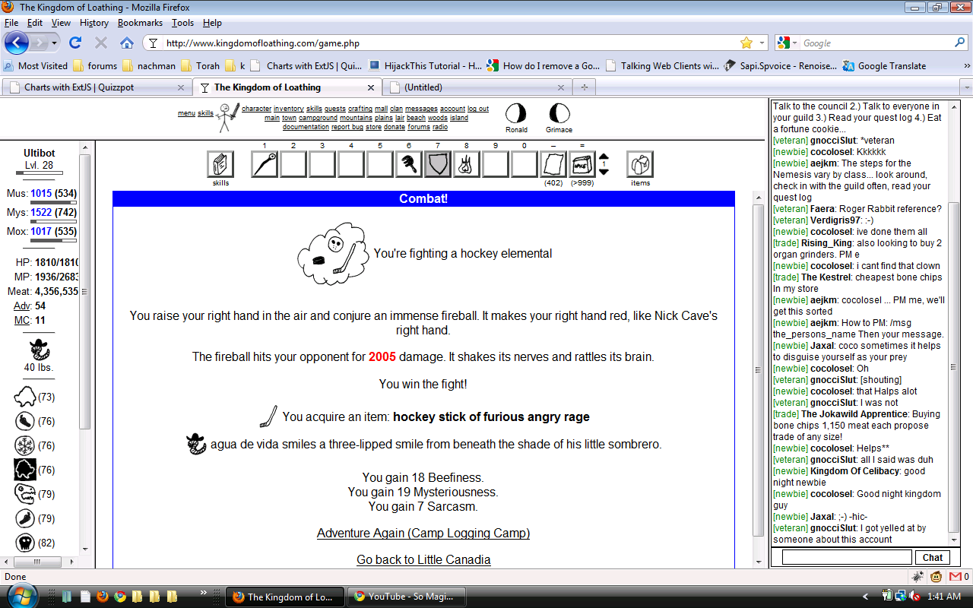
Task: Click the sombrero worm familiar above 40 lbs.
Action: coord(39,350)
